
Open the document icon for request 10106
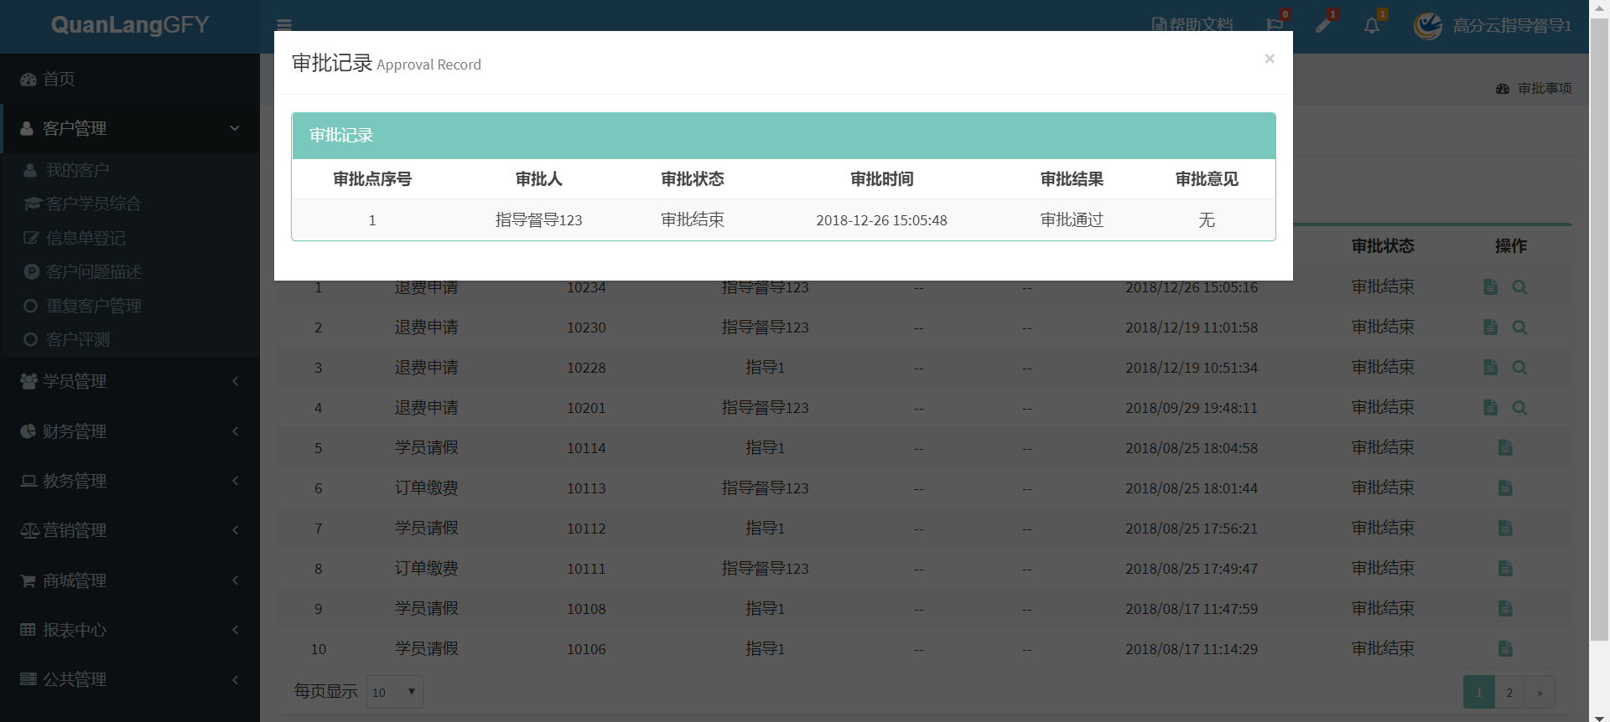coord(1505,649)
